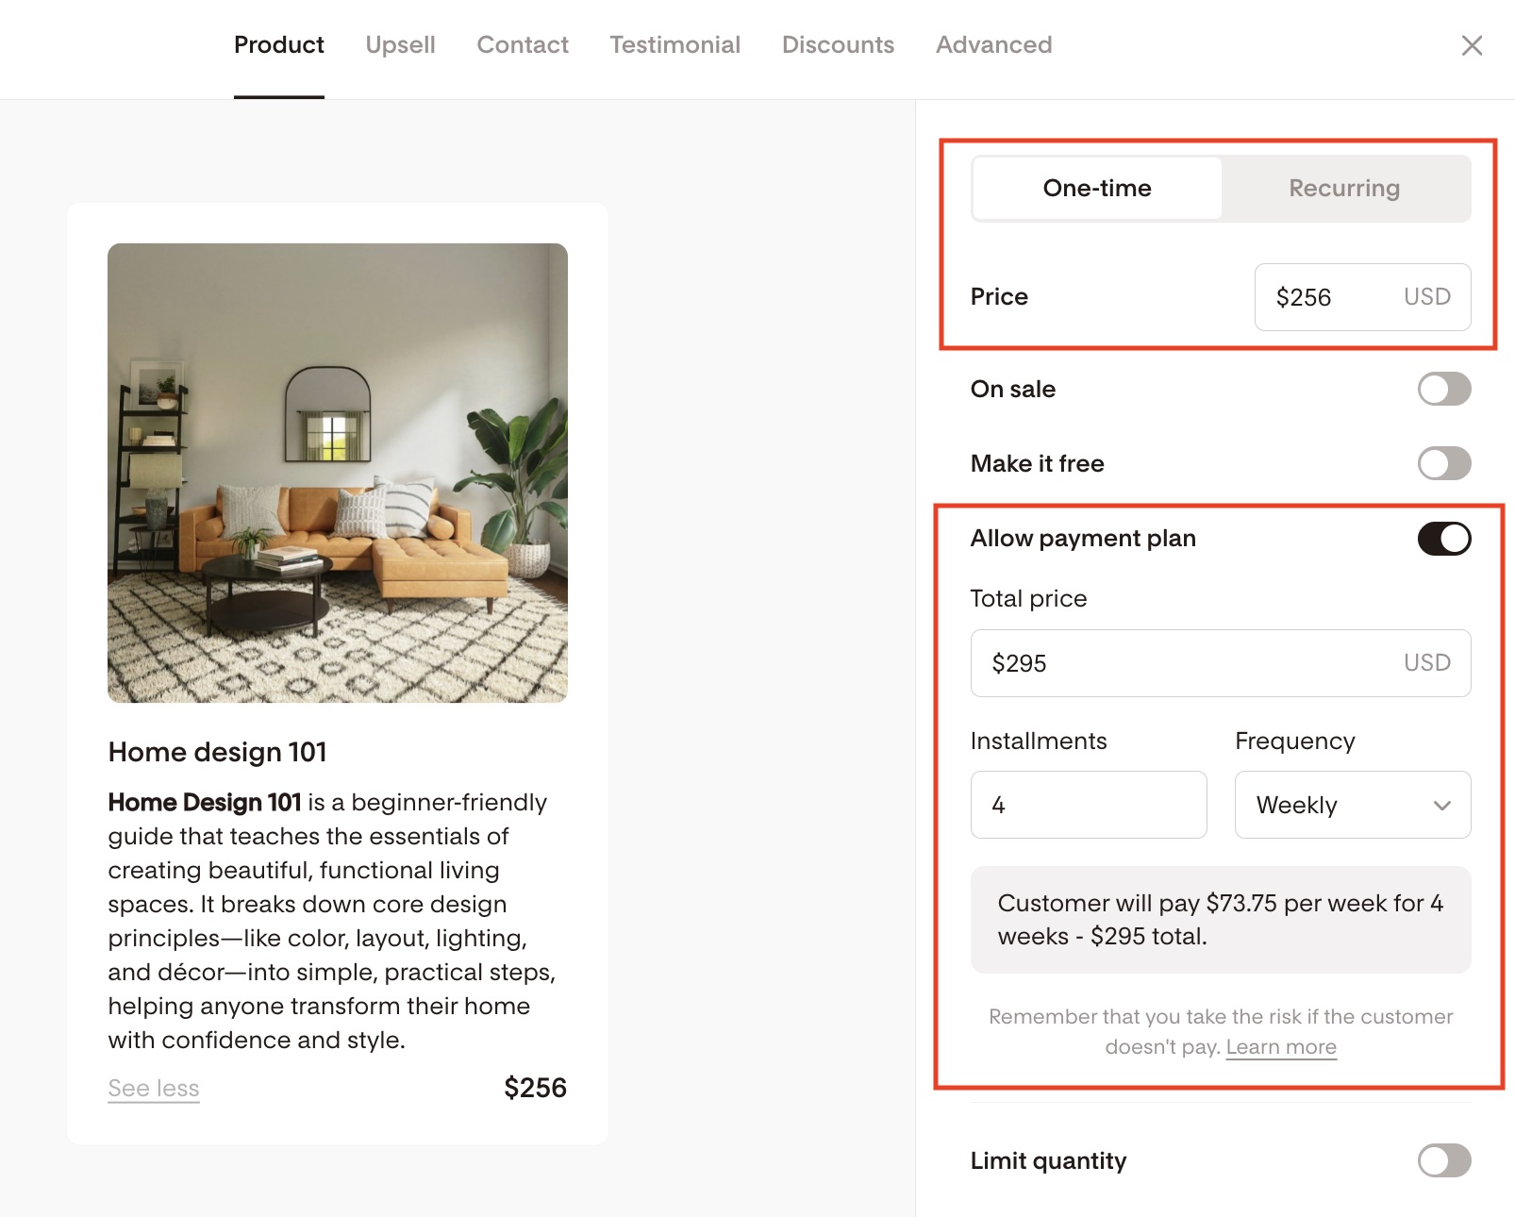Click the Home design 101 product image
The width and height of the screenshot is (1515, 1217).
[338, 473]
